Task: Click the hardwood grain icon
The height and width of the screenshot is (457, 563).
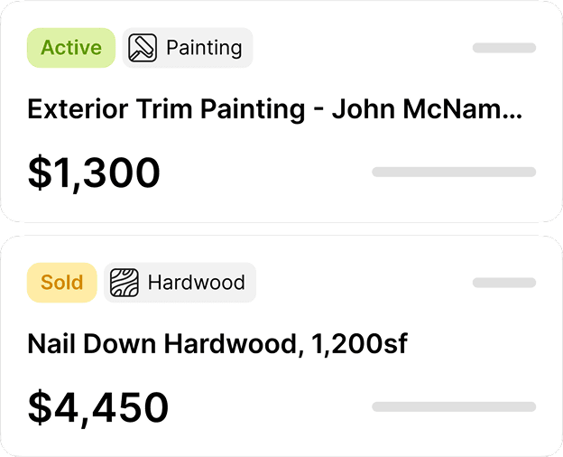Action: pyautogui.click(x=125, y=283)
